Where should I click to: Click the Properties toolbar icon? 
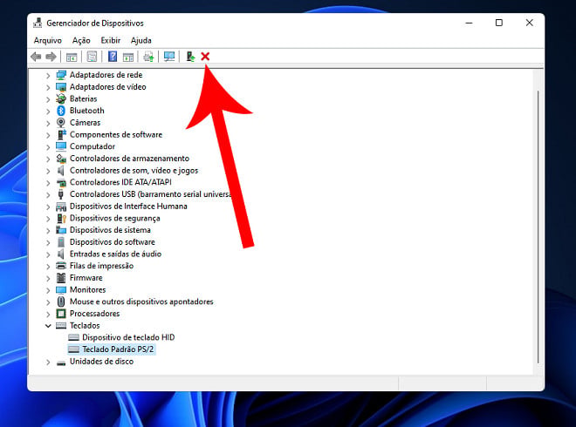tap(92, 57)
